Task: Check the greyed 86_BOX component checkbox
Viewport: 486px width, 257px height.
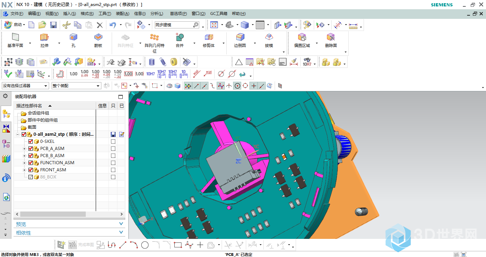Action: 31,177
